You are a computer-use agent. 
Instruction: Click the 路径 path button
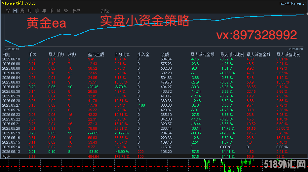click(x=105, y=11)
